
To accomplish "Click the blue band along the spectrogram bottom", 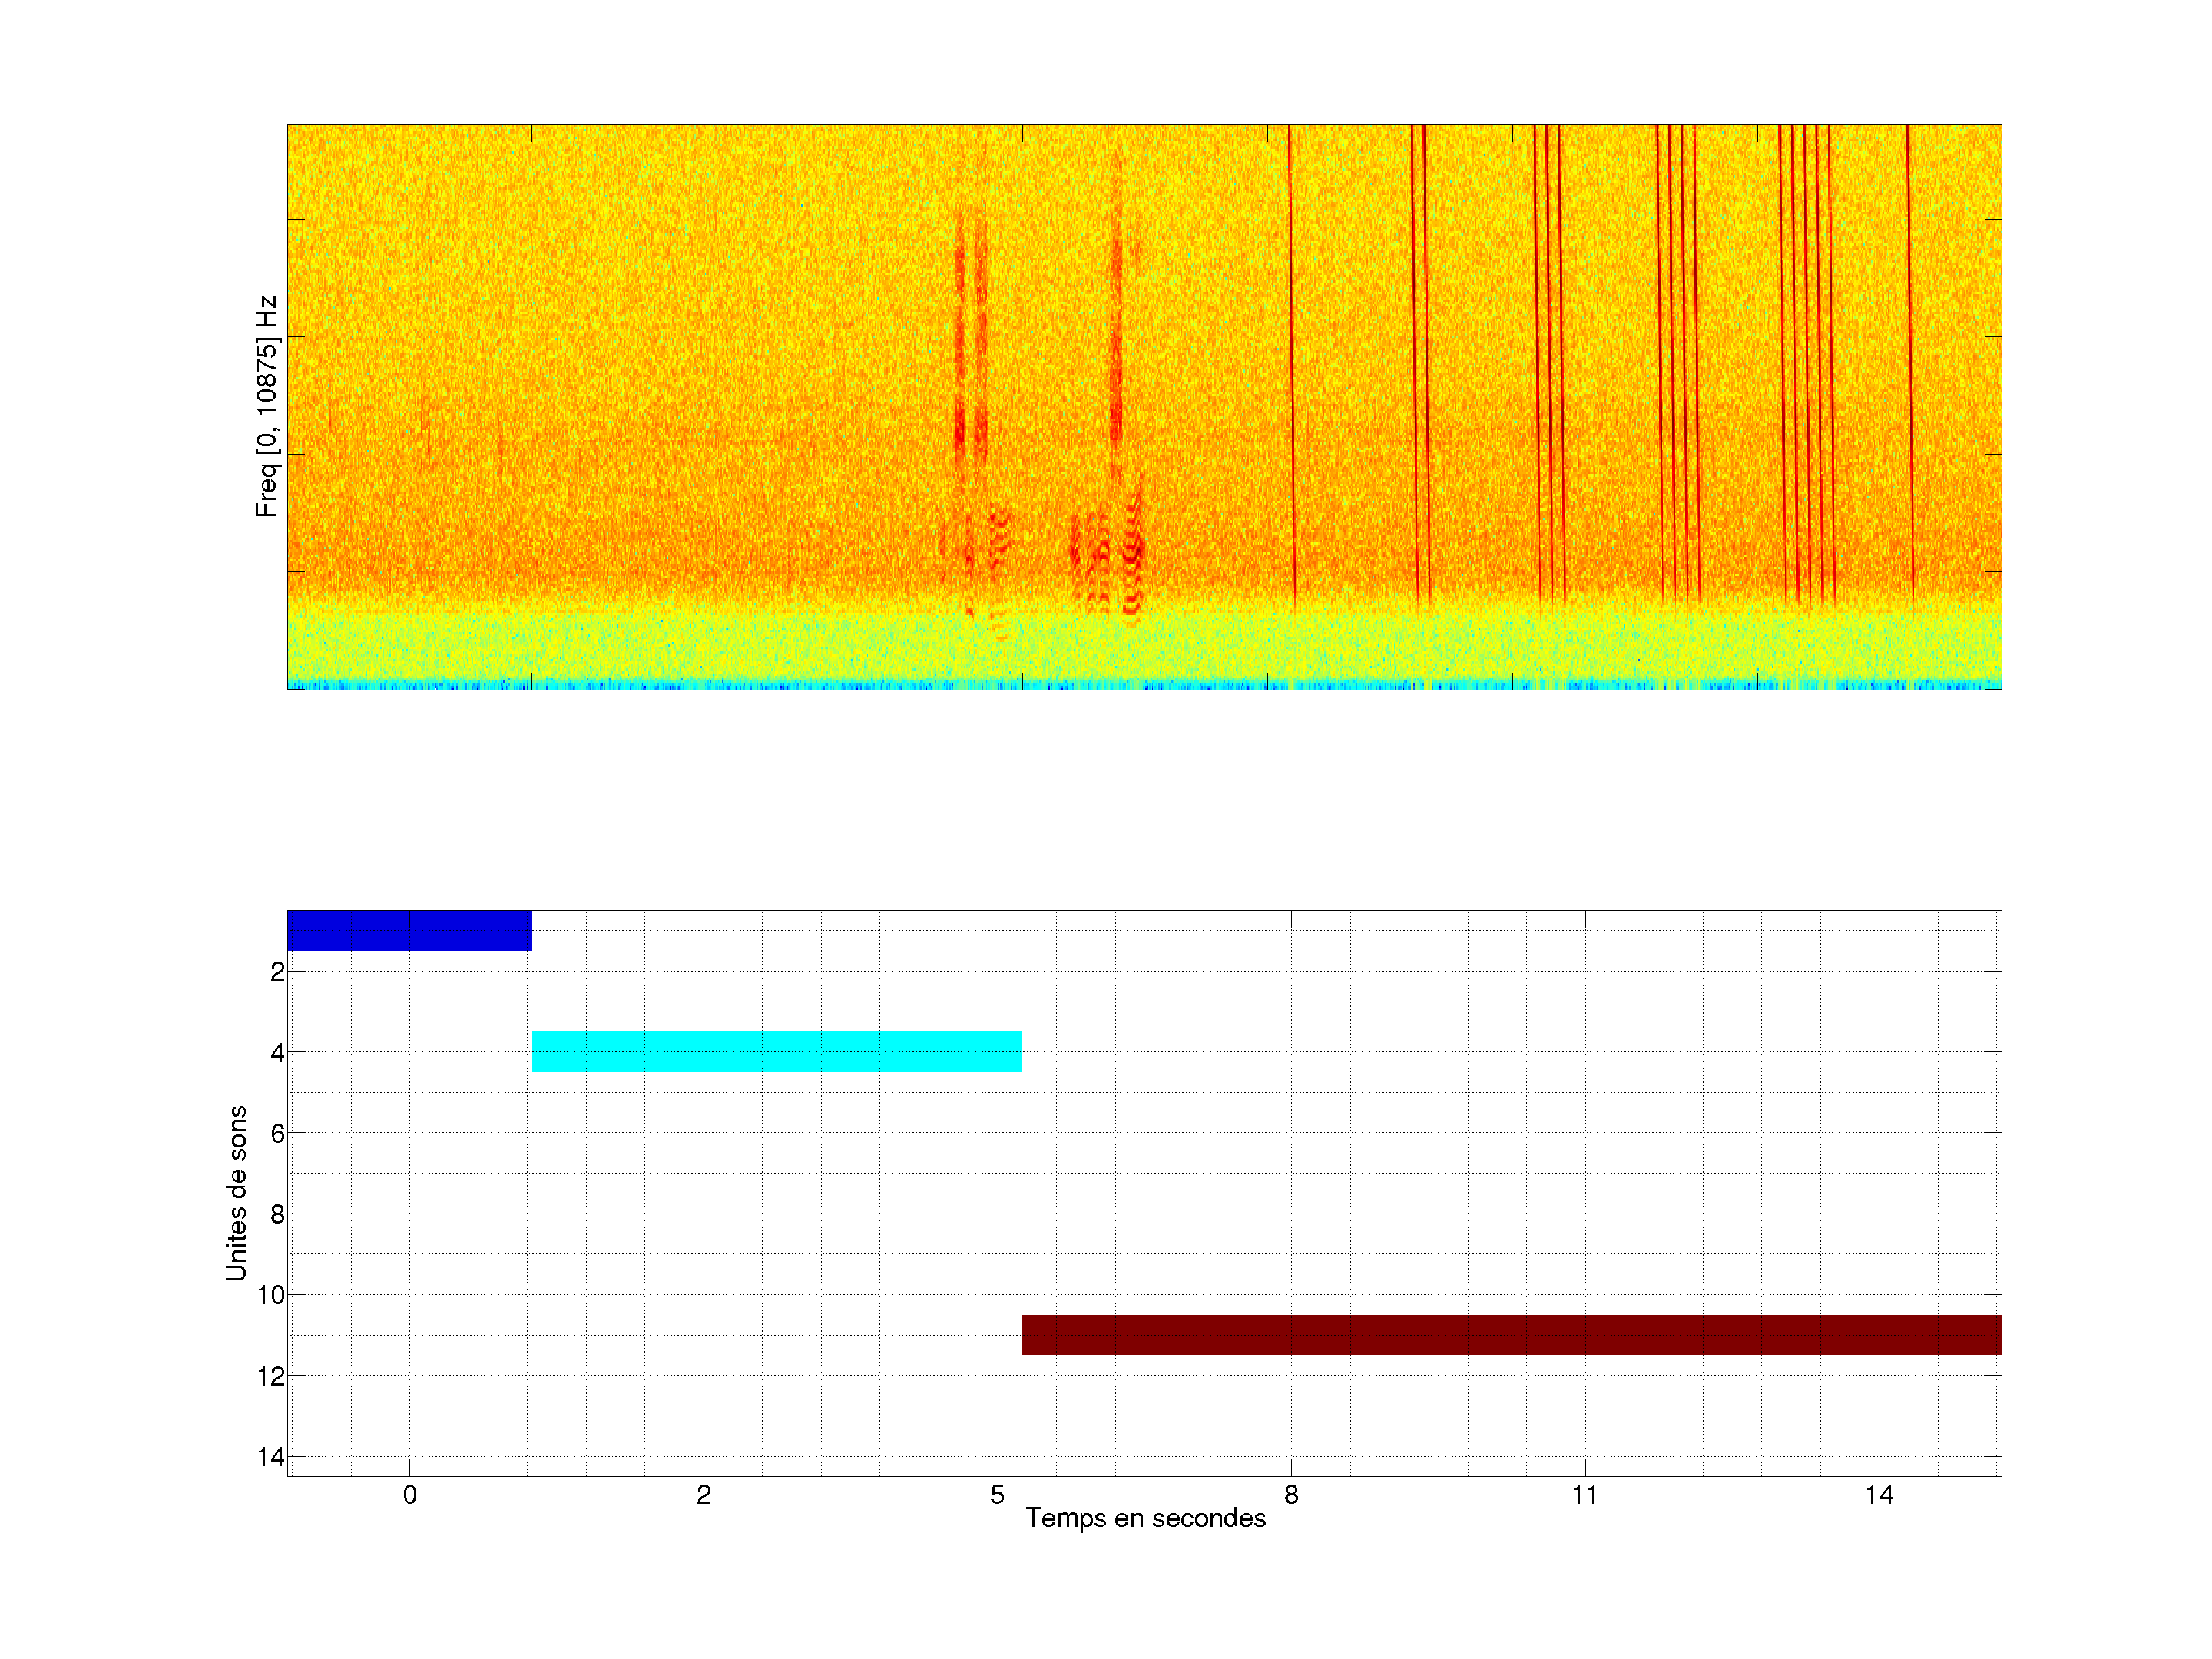I will pos(1144,685).
